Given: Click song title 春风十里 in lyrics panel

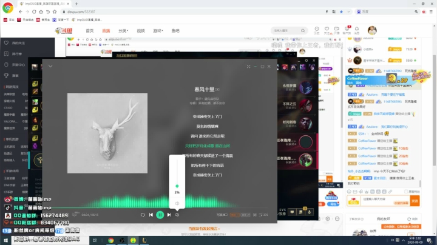Looking at the screenshot, I should point(205,89).
